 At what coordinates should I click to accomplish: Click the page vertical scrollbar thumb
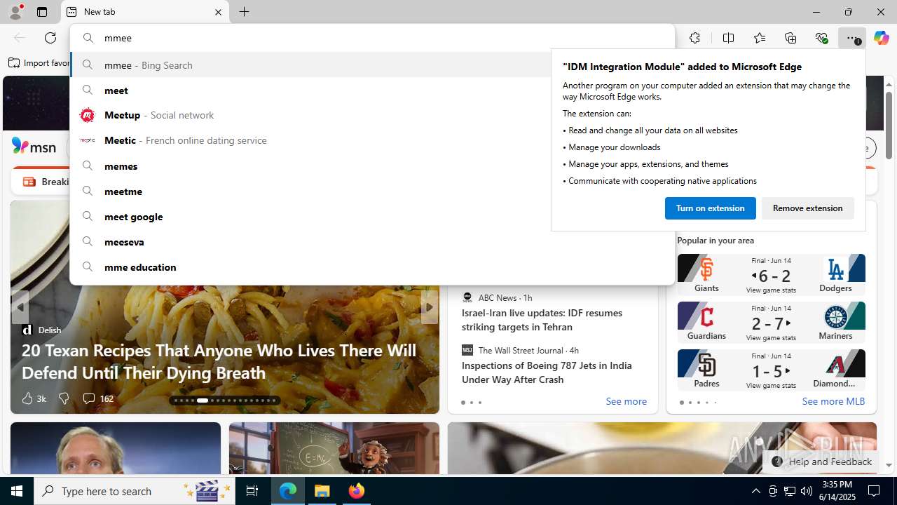point(889,125)
